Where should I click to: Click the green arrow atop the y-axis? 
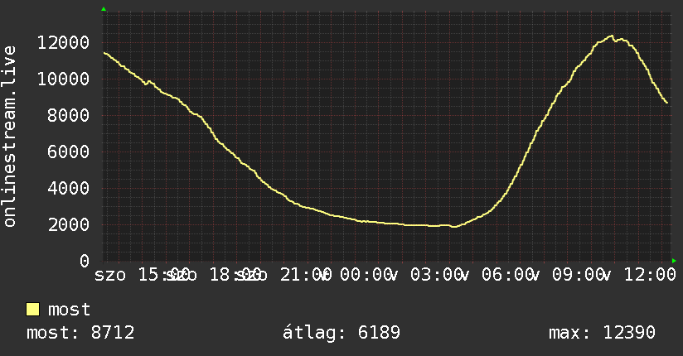pos(104,9)
